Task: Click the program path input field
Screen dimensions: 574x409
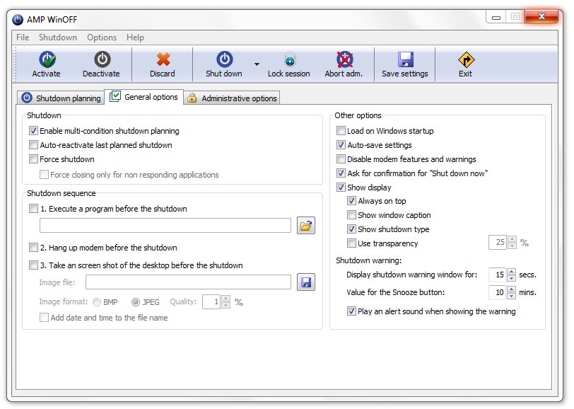Action: point(165,226)
